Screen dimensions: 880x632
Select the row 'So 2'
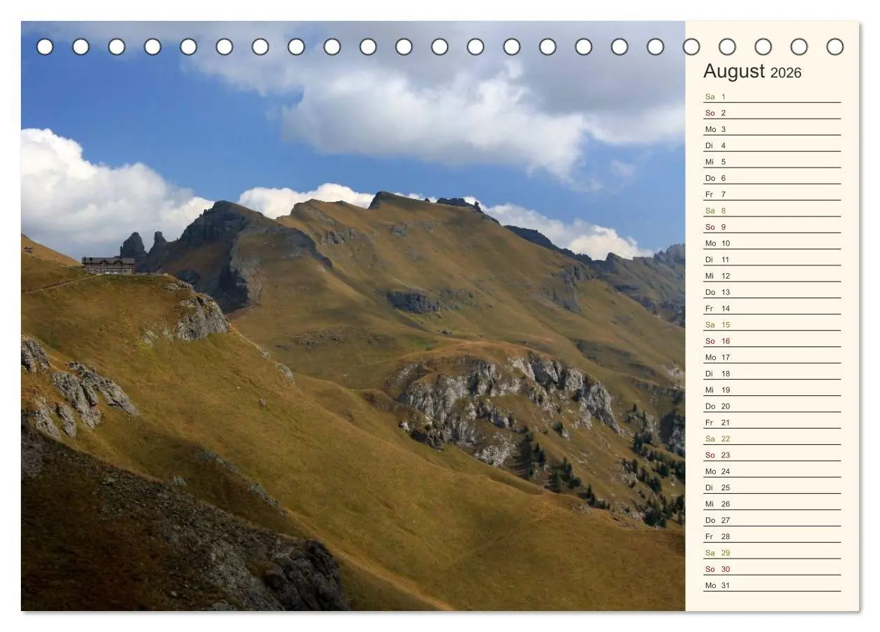click(x=772, y=112)
